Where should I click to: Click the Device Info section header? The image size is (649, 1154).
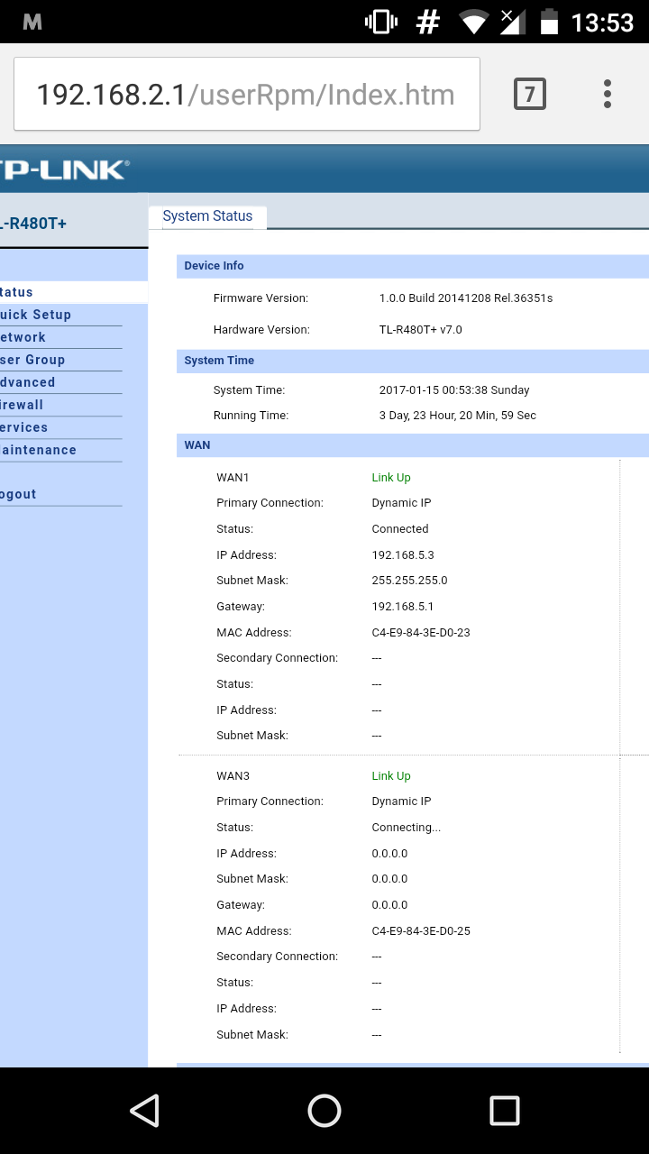pyautogui.click(x=413, y=266)
